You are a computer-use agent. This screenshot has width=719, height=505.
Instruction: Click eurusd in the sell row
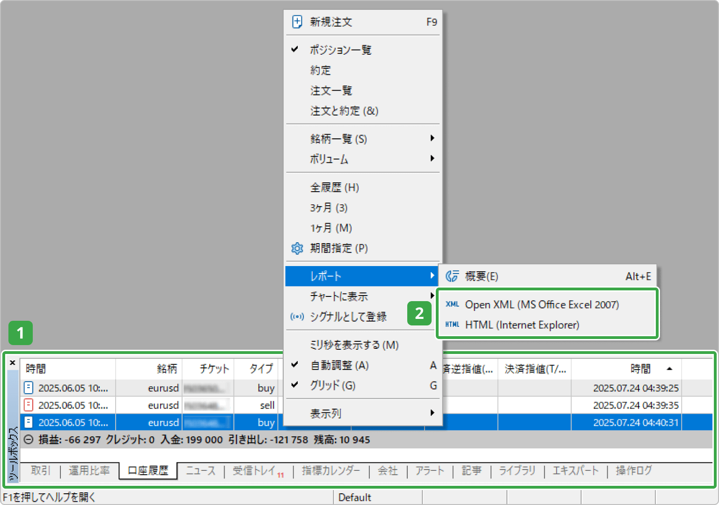(x=163, y=405)
